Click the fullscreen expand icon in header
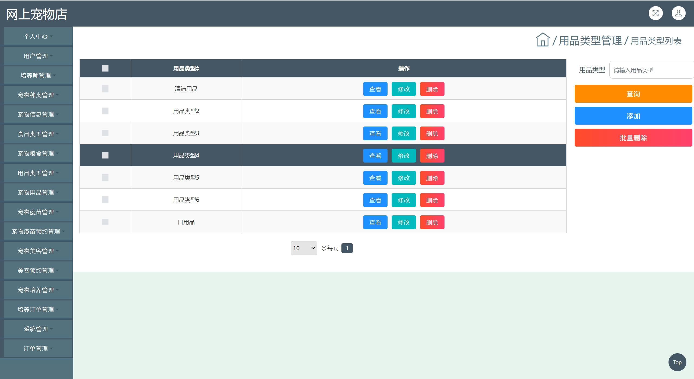Screen dimensions: 694x379 pyautogui.click(x=655, y=13)
